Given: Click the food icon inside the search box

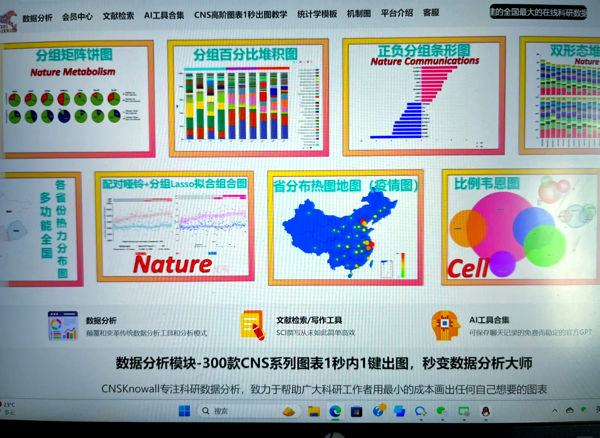Looking at the screenshot, I should [288, 412].
